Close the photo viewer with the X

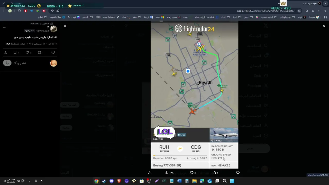tap(324, 26)
